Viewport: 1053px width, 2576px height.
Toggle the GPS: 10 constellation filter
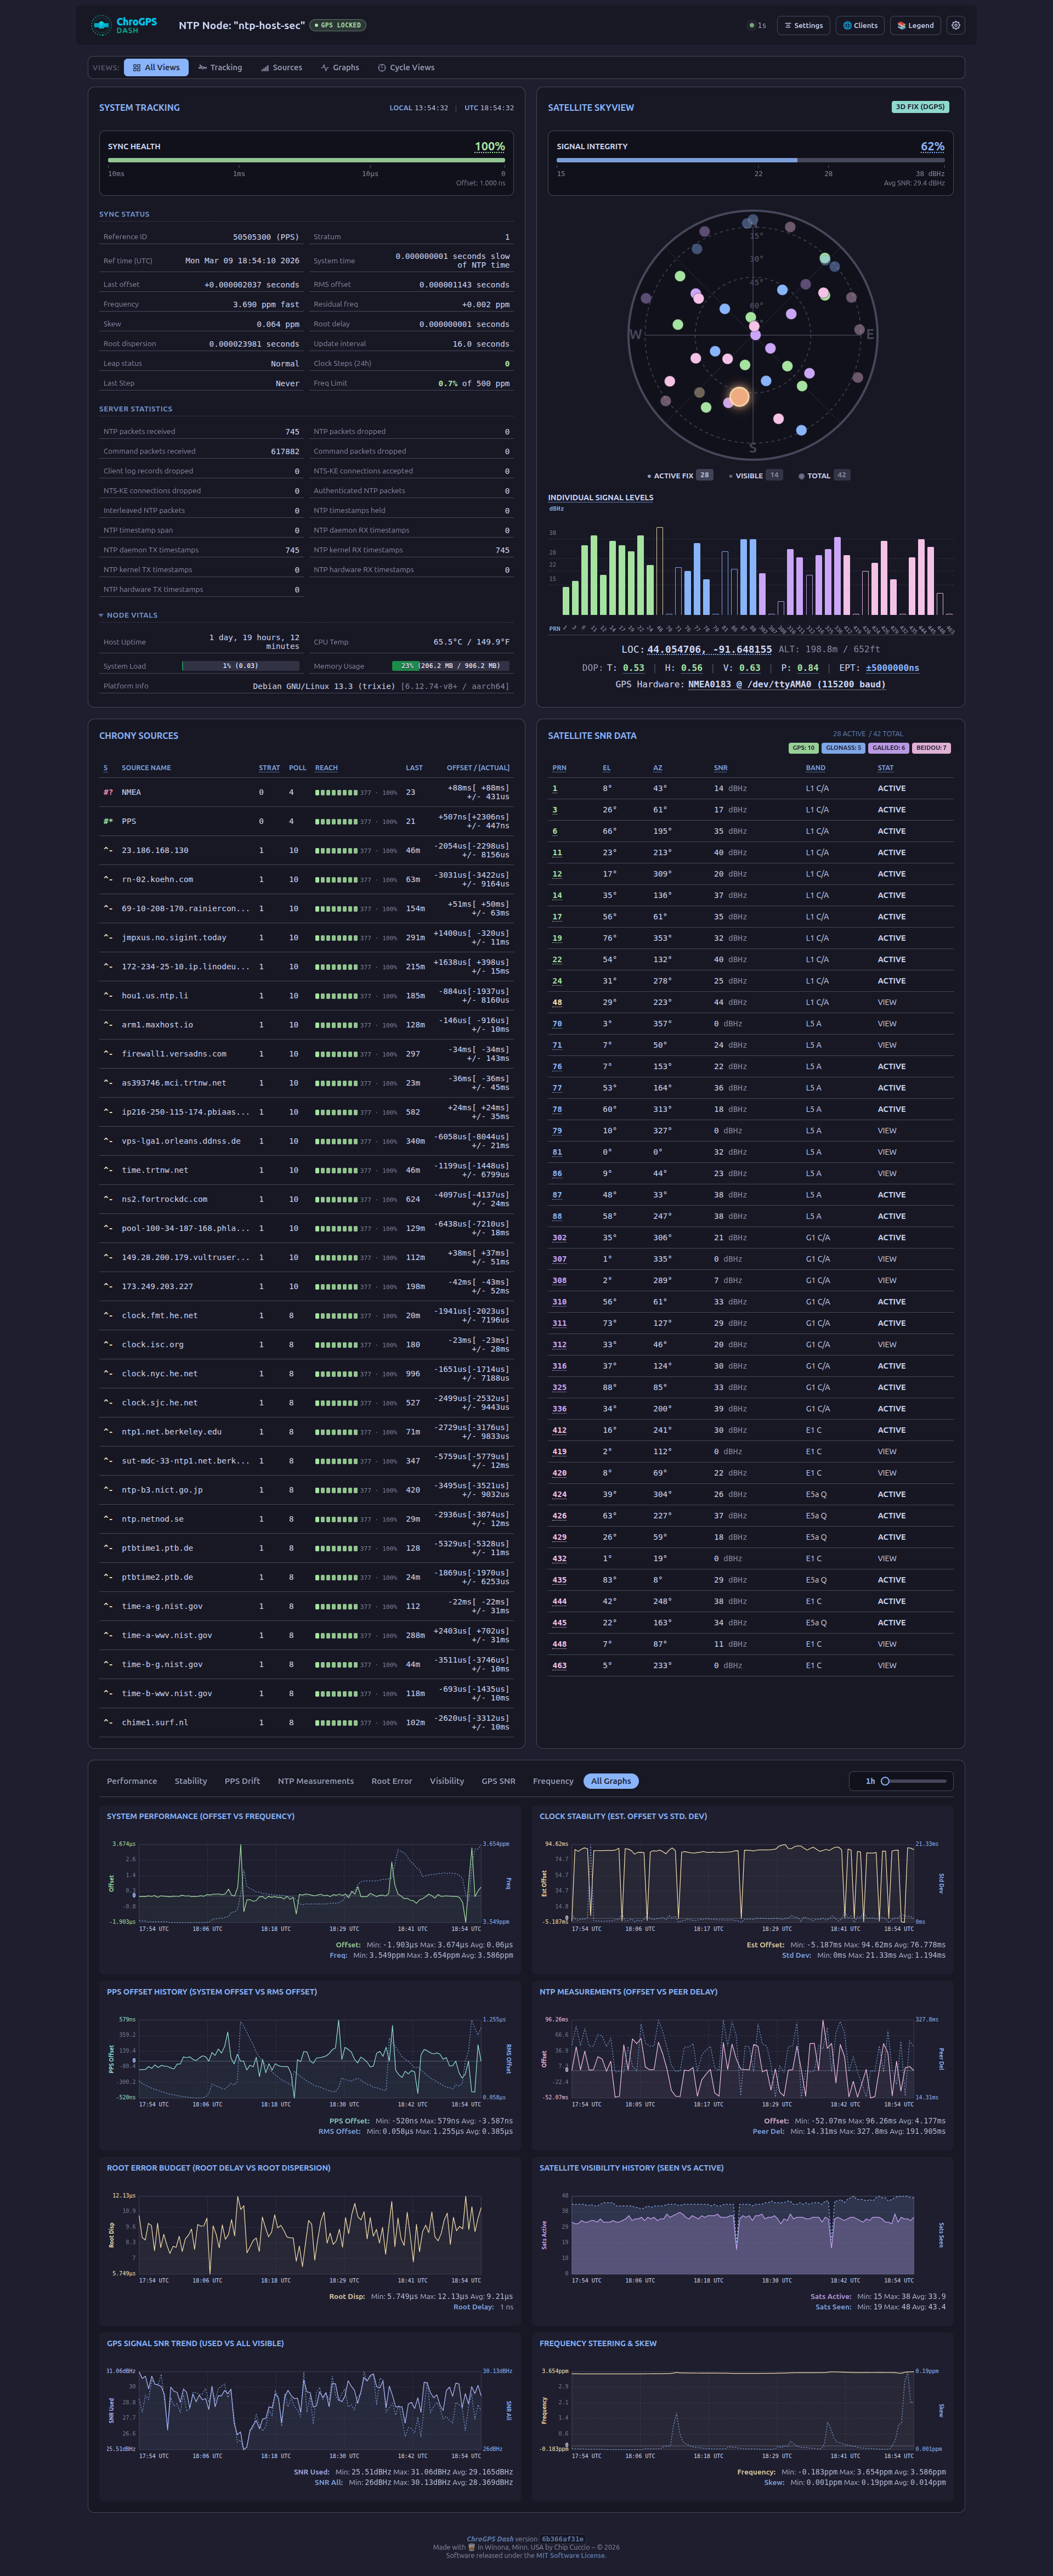point(803,748)
